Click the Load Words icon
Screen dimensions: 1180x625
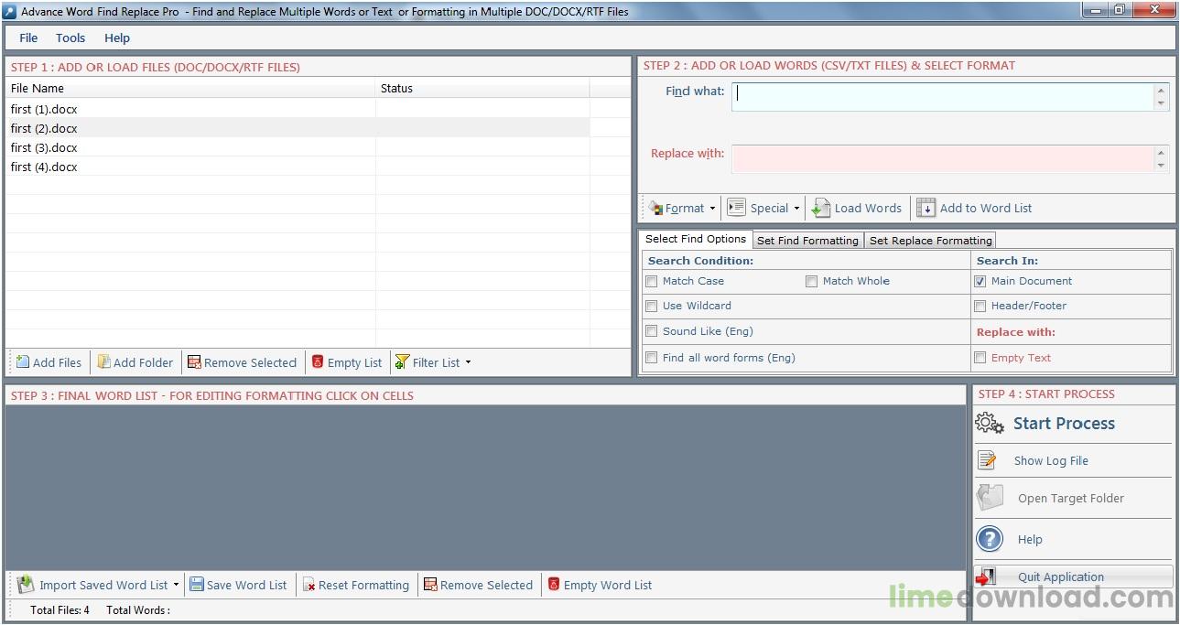[821, 208]
